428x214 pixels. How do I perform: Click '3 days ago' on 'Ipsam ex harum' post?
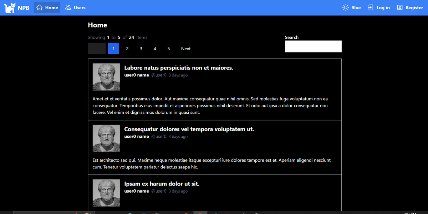click(x=178, y=191)
